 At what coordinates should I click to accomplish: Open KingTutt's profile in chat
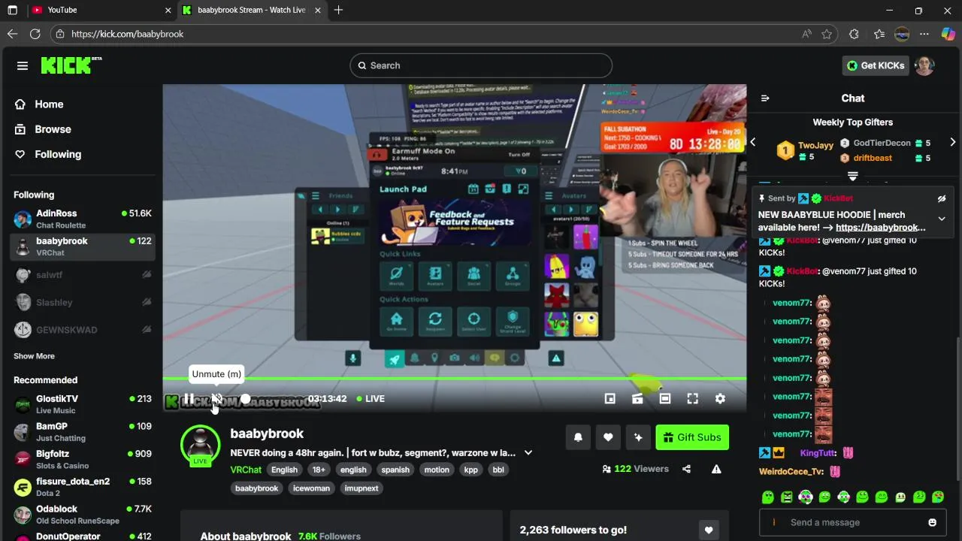point(818,453)
